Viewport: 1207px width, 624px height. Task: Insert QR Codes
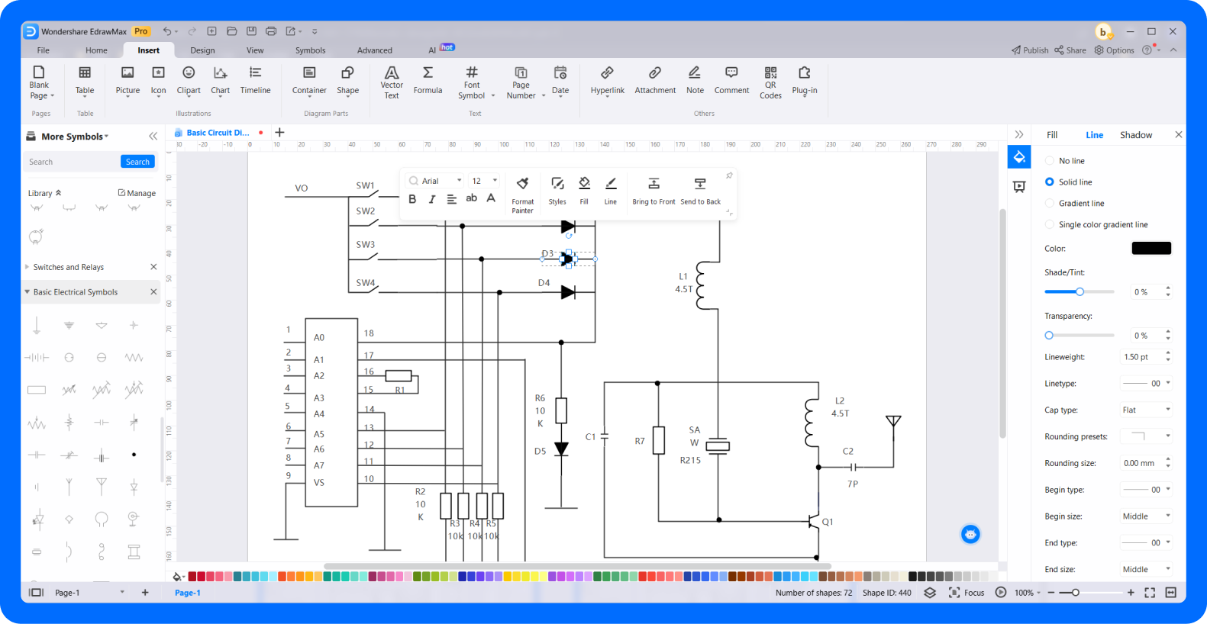770,82
